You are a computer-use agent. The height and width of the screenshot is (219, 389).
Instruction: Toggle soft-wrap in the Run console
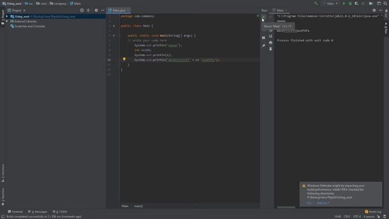[x=270, y=30]
